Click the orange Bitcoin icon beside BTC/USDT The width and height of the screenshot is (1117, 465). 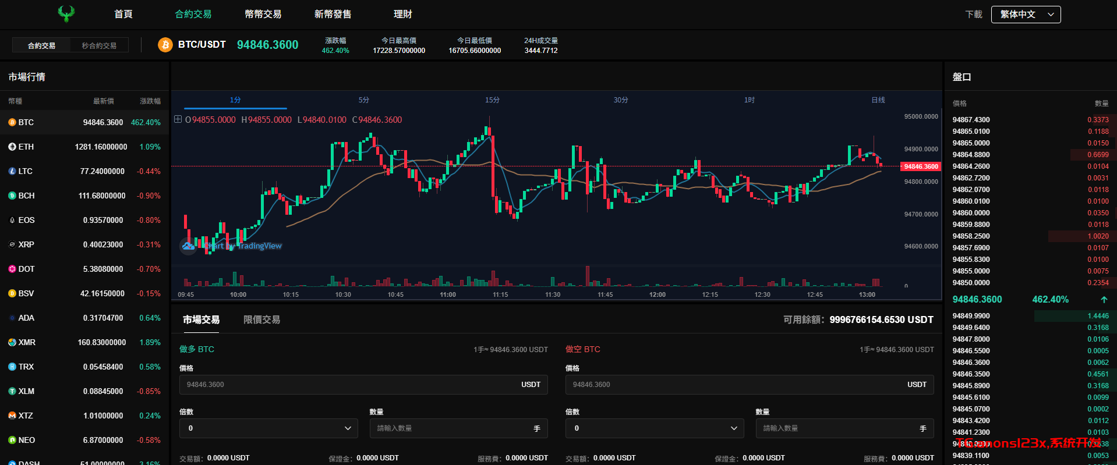[165, 45]
